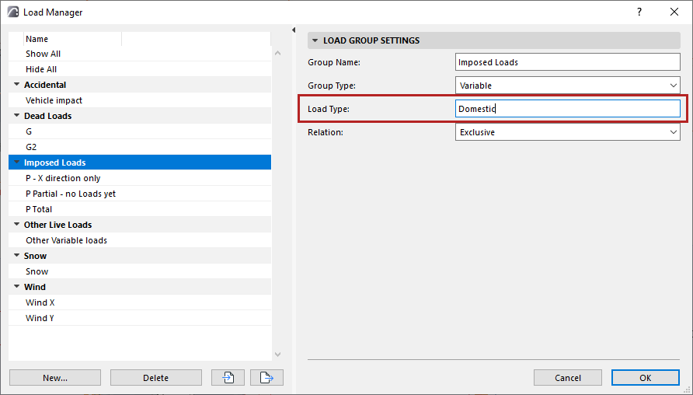Click the Archicad logo in title bar

pyautogui.click(x=12, y=12)
